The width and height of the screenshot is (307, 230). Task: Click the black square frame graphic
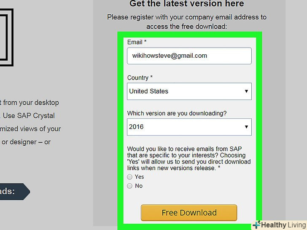click(x=7, y=37)
